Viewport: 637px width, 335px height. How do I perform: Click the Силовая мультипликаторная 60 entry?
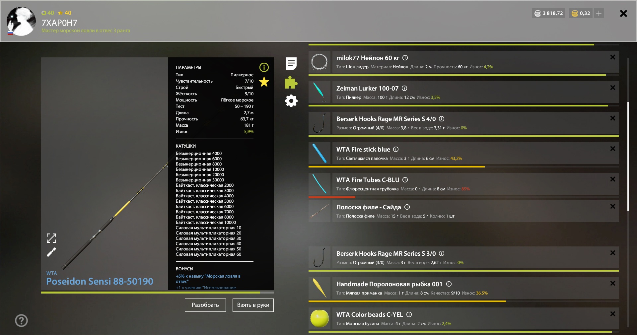[x=208, y=254]
